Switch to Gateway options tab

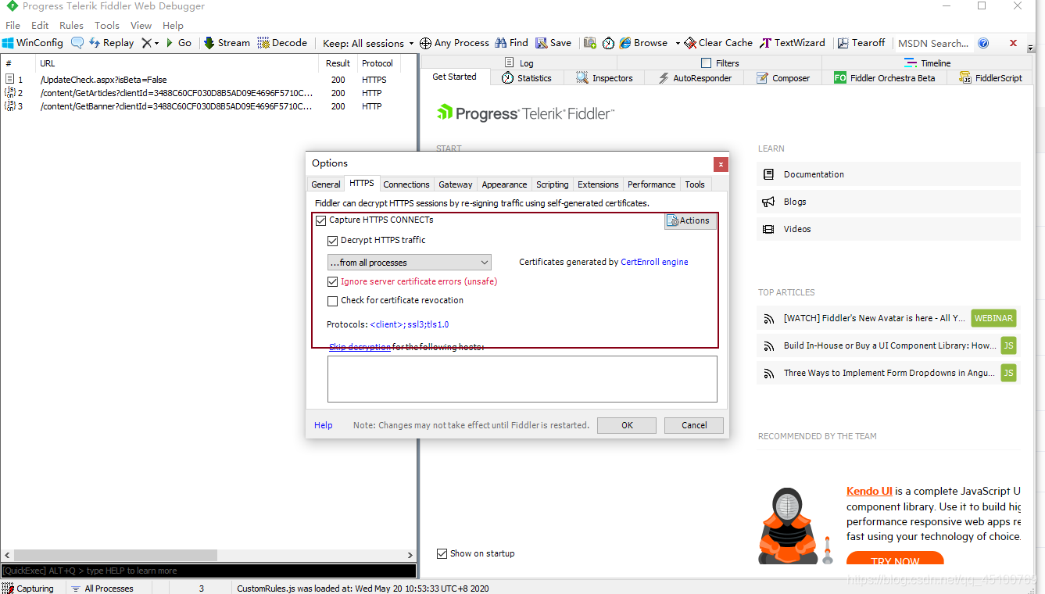tap(456, 184)
